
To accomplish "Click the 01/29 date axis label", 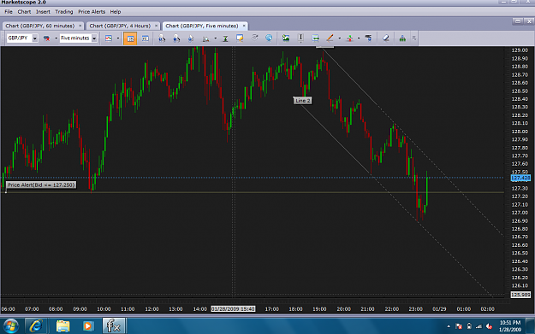I will click(x=439, y=309).
